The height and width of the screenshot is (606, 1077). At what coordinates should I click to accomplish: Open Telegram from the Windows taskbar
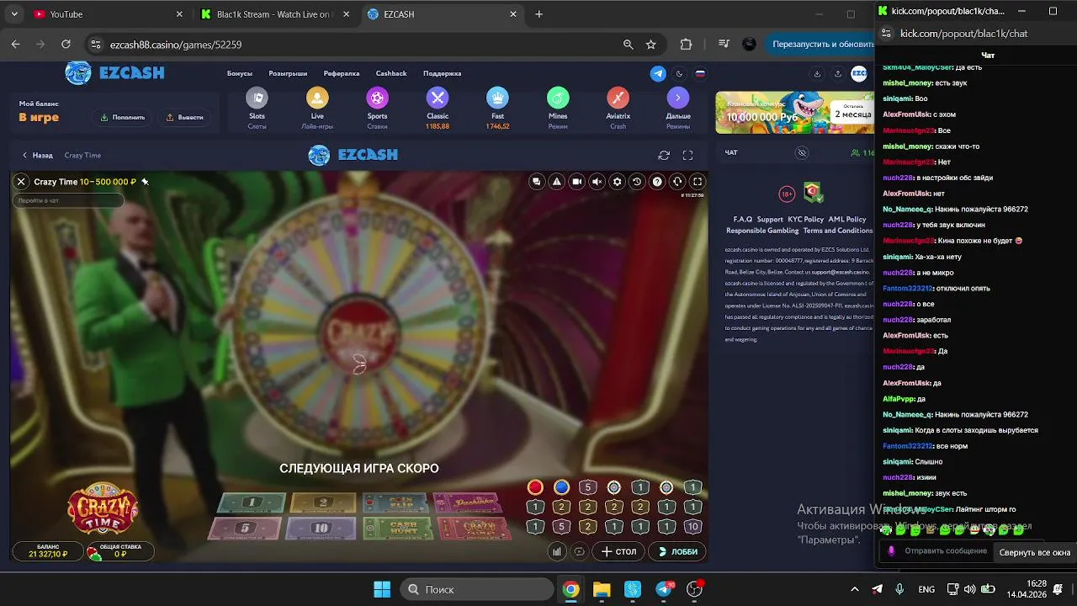pos(664,589)
